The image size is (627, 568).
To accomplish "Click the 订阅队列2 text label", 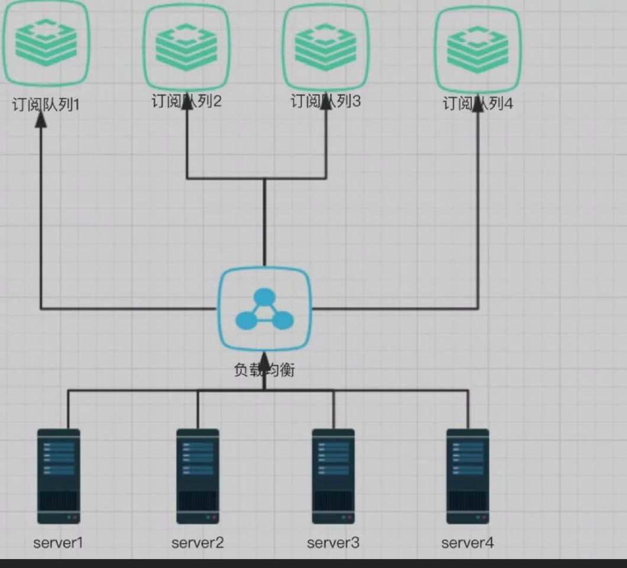I will 186,101.
